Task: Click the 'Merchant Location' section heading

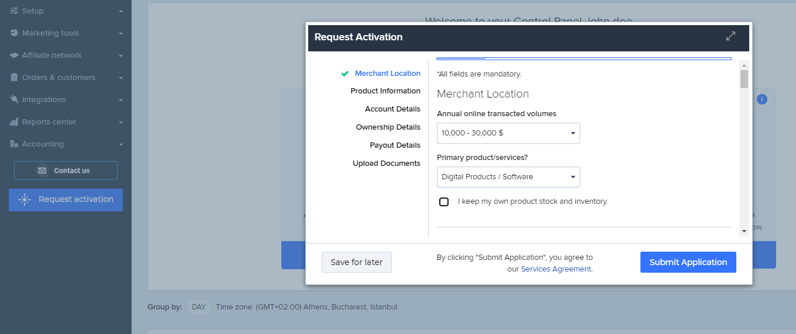Action: coord(483,94)
